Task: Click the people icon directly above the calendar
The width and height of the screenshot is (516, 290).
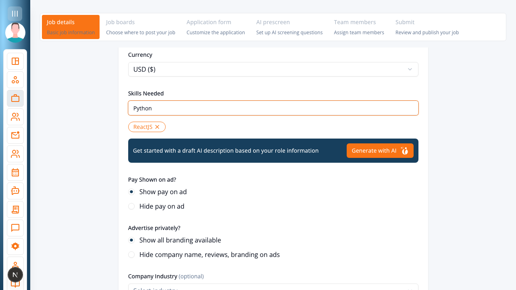Action: (x=15, y=154)
